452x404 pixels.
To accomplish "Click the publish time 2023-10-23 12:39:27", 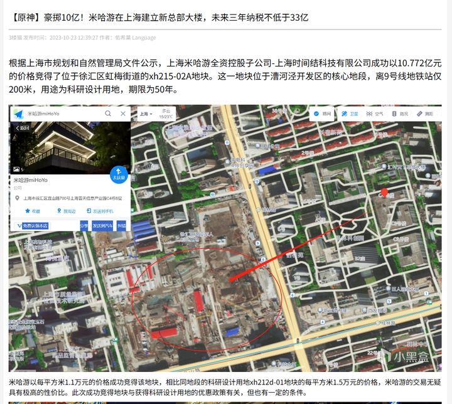I will (74, 38).
